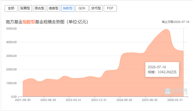
Task: Click the 2024-09-30 x-axis label
Action: 124,100
